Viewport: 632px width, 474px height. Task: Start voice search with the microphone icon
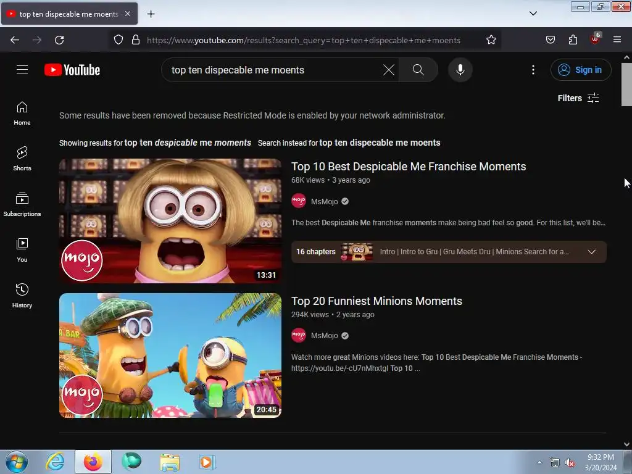[x=460, y=70]
